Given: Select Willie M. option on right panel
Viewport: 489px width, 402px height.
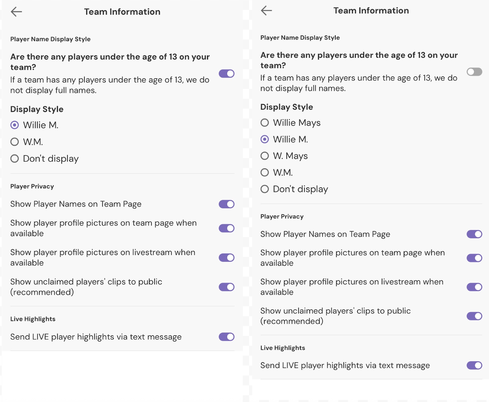Looking at the screenshot, I should pyautogui.click(x=265, y=139).
